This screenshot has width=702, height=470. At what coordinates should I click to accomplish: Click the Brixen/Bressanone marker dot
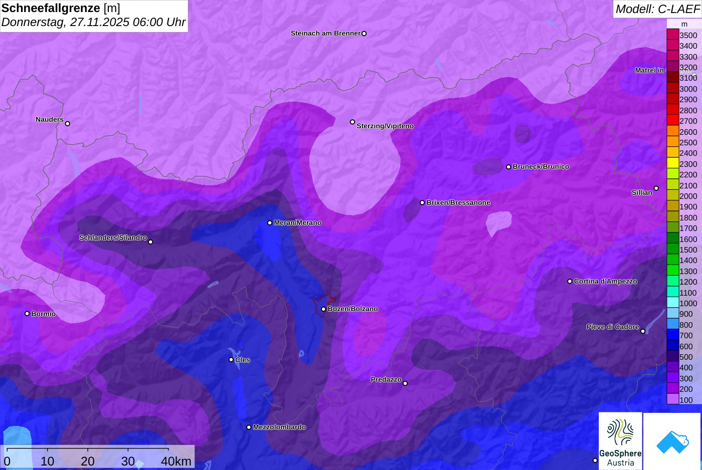[422, 203]
